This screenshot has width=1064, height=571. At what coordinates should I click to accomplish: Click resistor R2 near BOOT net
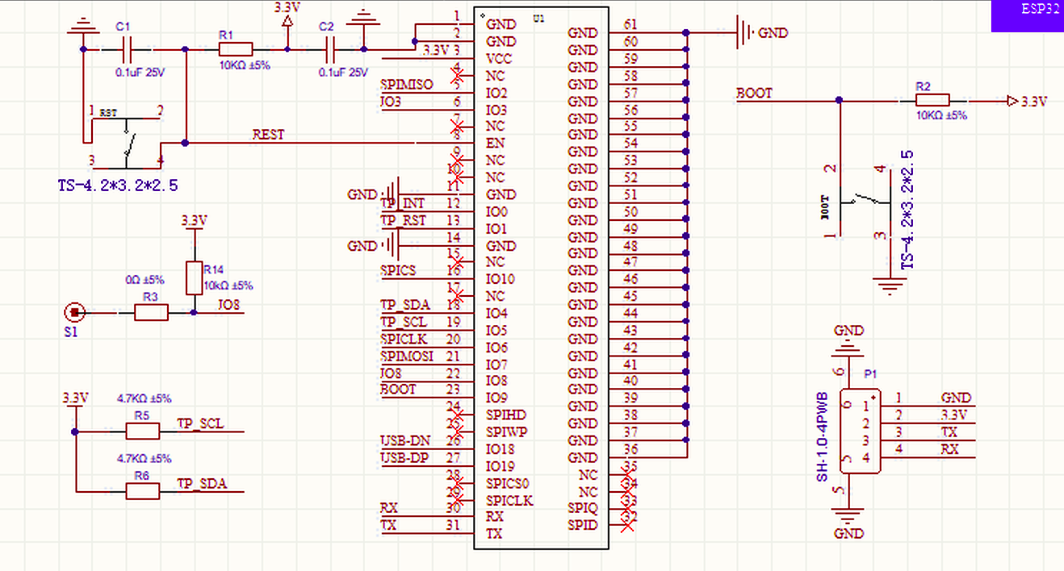932,101
